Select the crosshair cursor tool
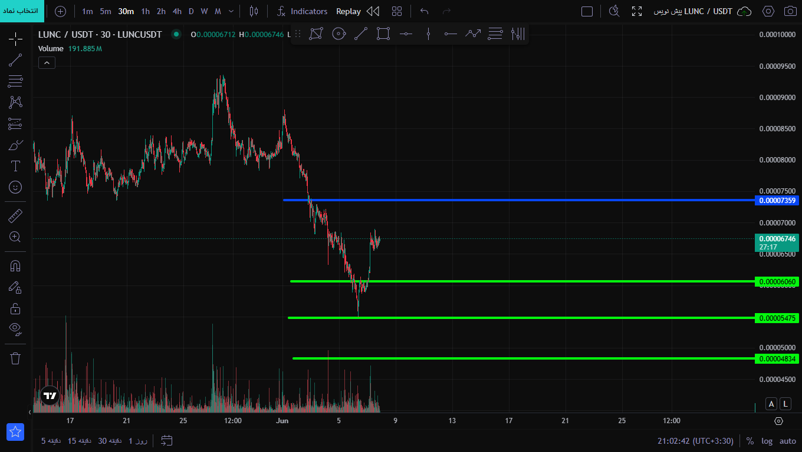Image resolution: width=802 pixels, height=452 pixels. click(x=16, y=39)
